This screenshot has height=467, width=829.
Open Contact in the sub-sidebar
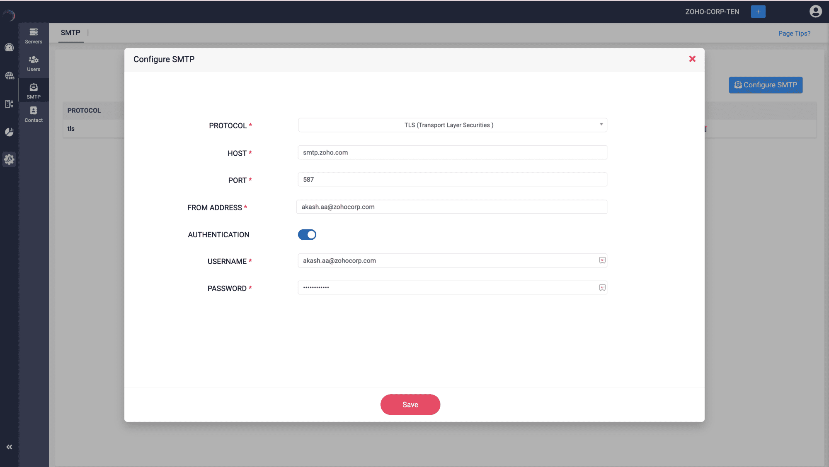coord(34,114)
